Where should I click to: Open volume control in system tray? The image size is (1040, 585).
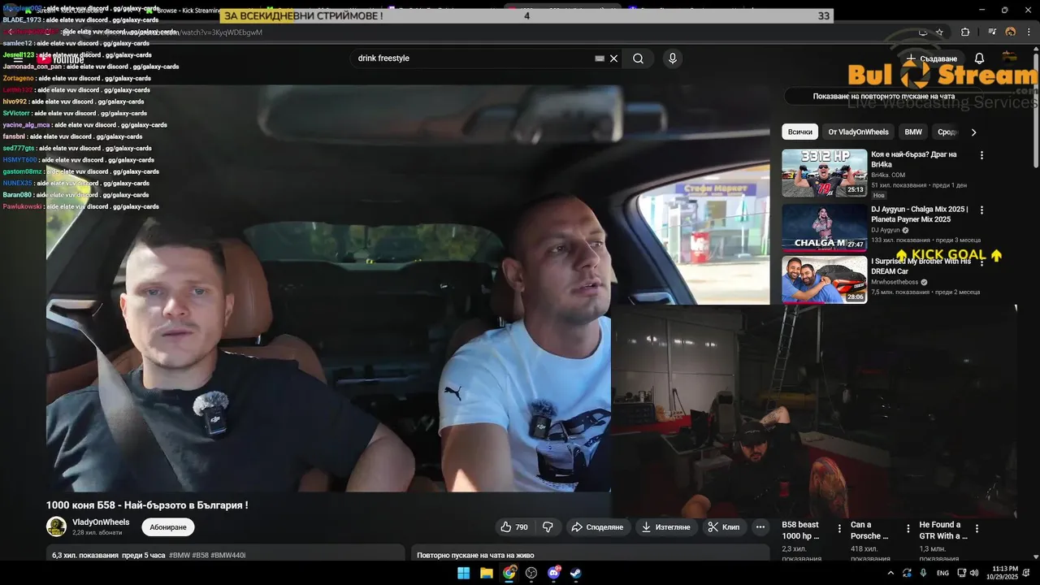[x=973, y=573]
